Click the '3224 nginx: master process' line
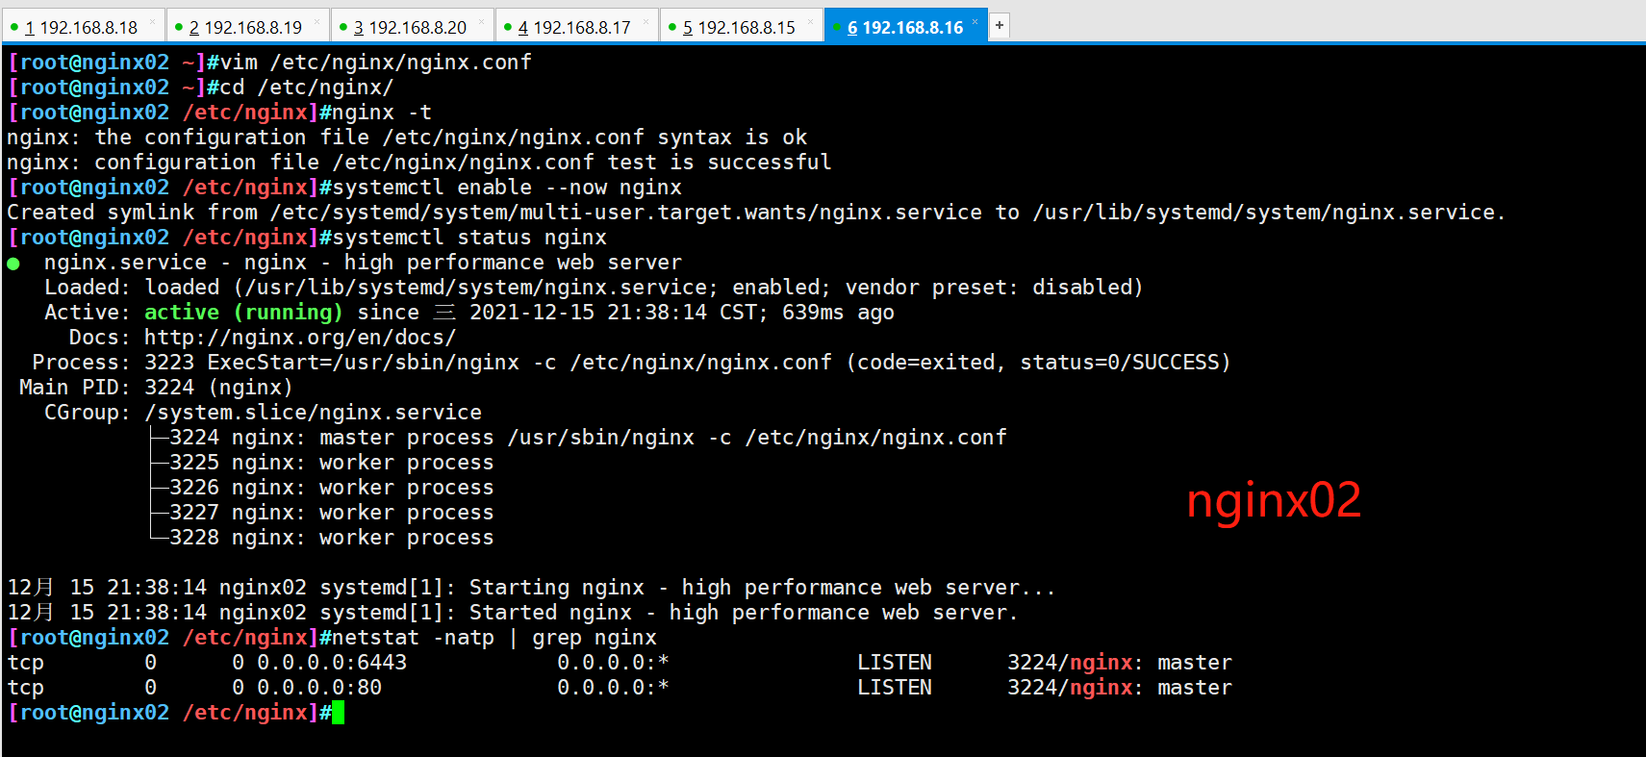Viewport: 1646px width, 757px height. coord(588,438)
